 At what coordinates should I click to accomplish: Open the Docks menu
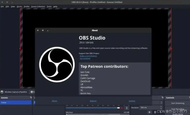pos(19,7)
